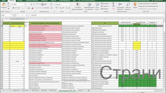Increase font size with large A icon
Image resolution: width=166 pixels, height=93 pixels.
(x=31, y=4)
